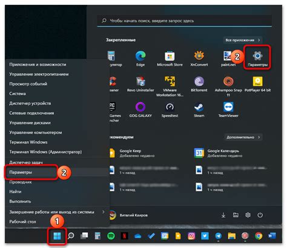Click the Start button on the taskbar
Image resolution: width=287 pixels, height=248 pixels.
pos(57,236)
